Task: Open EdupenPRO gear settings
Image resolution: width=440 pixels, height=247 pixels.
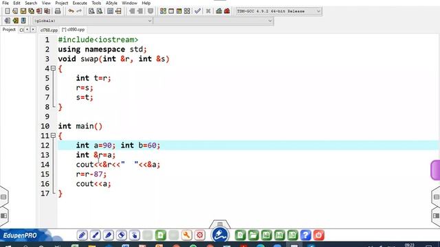Action: click(200, 235)
